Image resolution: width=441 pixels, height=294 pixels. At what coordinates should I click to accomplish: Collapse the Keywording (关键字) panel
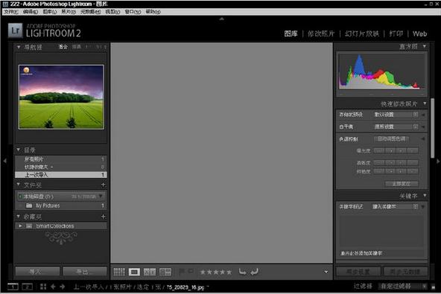tap(425, 196)
